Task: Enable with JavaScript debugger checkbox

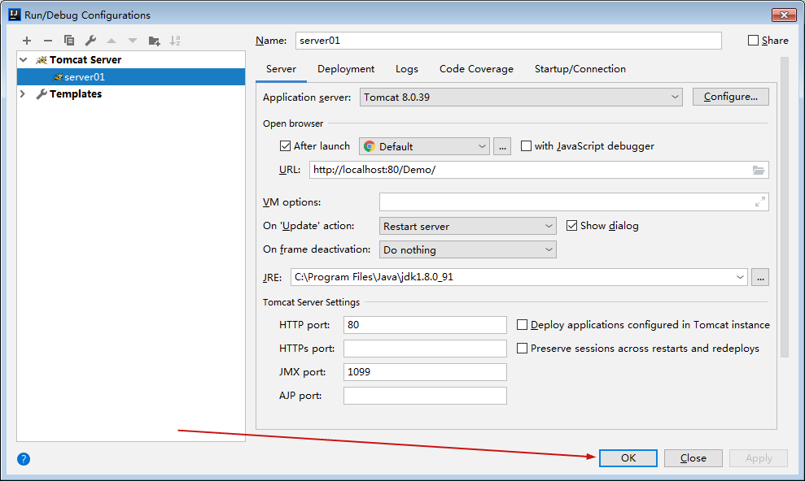Action: (x=526, y=146)
